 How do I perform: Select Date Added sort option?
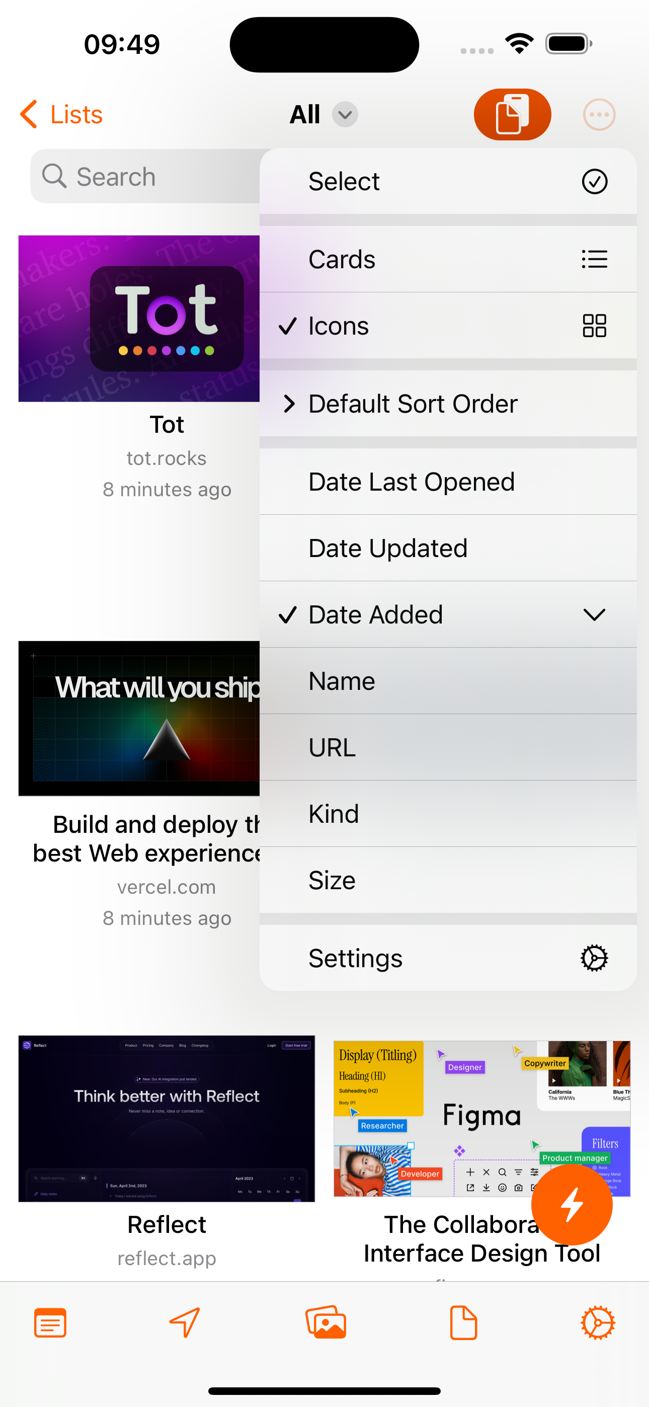tap(448, 614)
